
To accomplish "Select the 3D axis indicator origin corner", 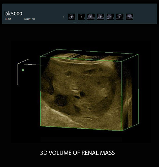I will (x=18, y=64).
